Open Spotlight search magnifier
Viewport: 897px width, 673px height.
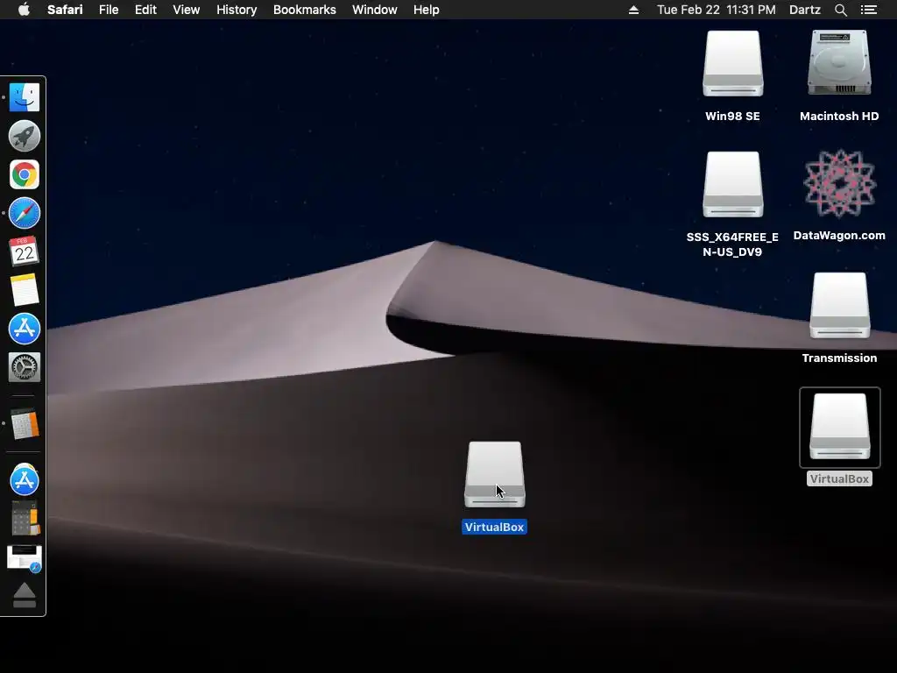[840, 10]
